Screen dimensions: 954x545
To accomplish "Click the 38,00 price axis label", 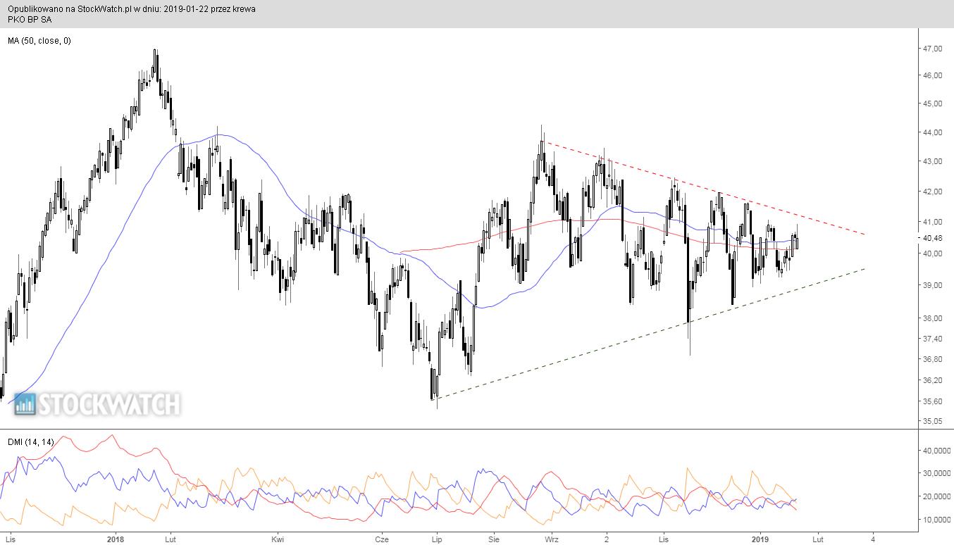I will 932,318.
